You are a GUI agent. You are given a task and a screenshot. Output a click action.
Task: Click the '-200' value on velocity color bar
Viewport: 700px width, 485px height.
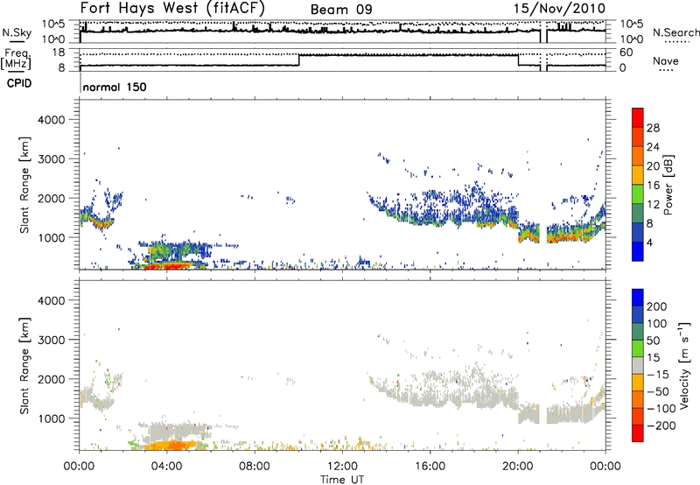point(661,425)
